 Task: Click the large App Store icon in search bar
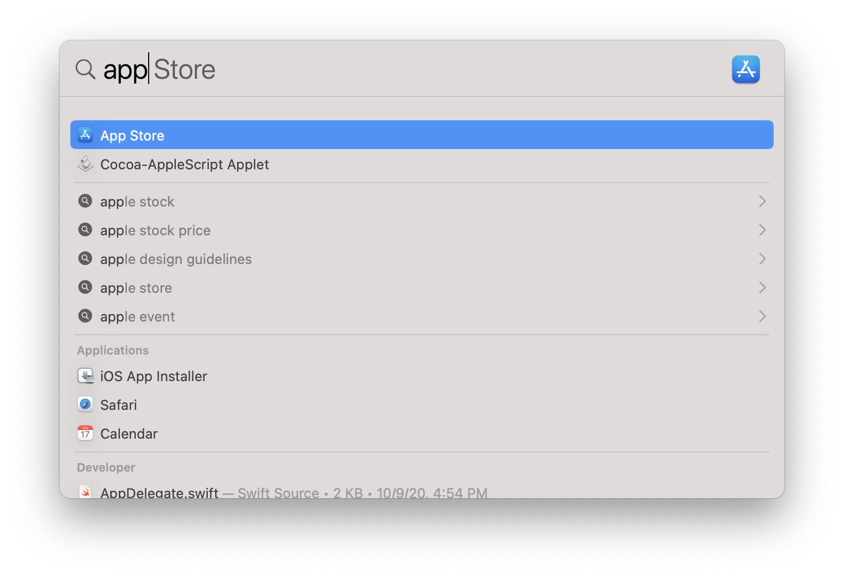[x=745, y=70]
